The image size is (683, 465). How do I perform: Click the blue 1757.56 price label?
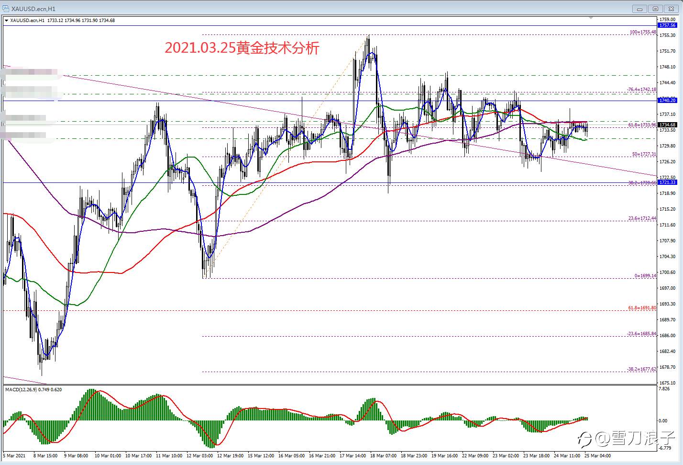[667, 25]
